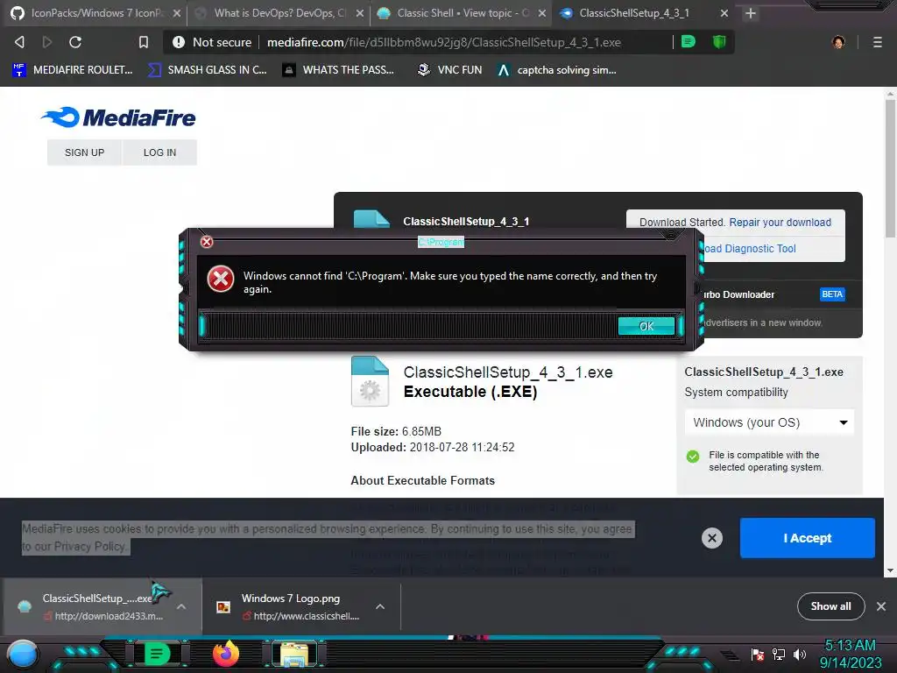Open a new browser tab
897x673 pixels.
751,13
